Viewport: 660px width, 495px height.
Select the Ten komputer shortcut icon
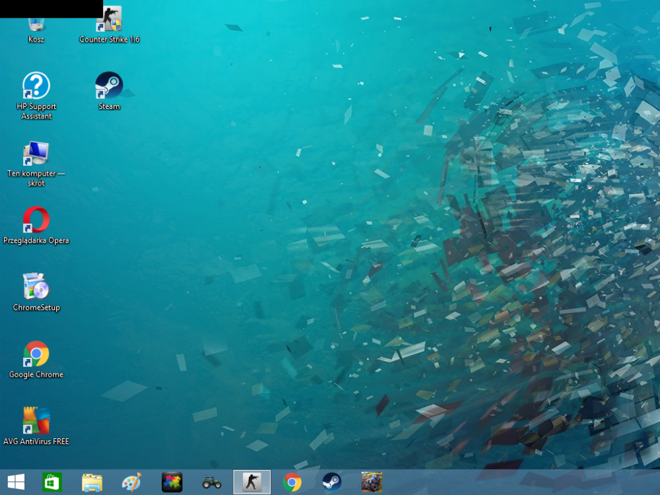[36, 154]
